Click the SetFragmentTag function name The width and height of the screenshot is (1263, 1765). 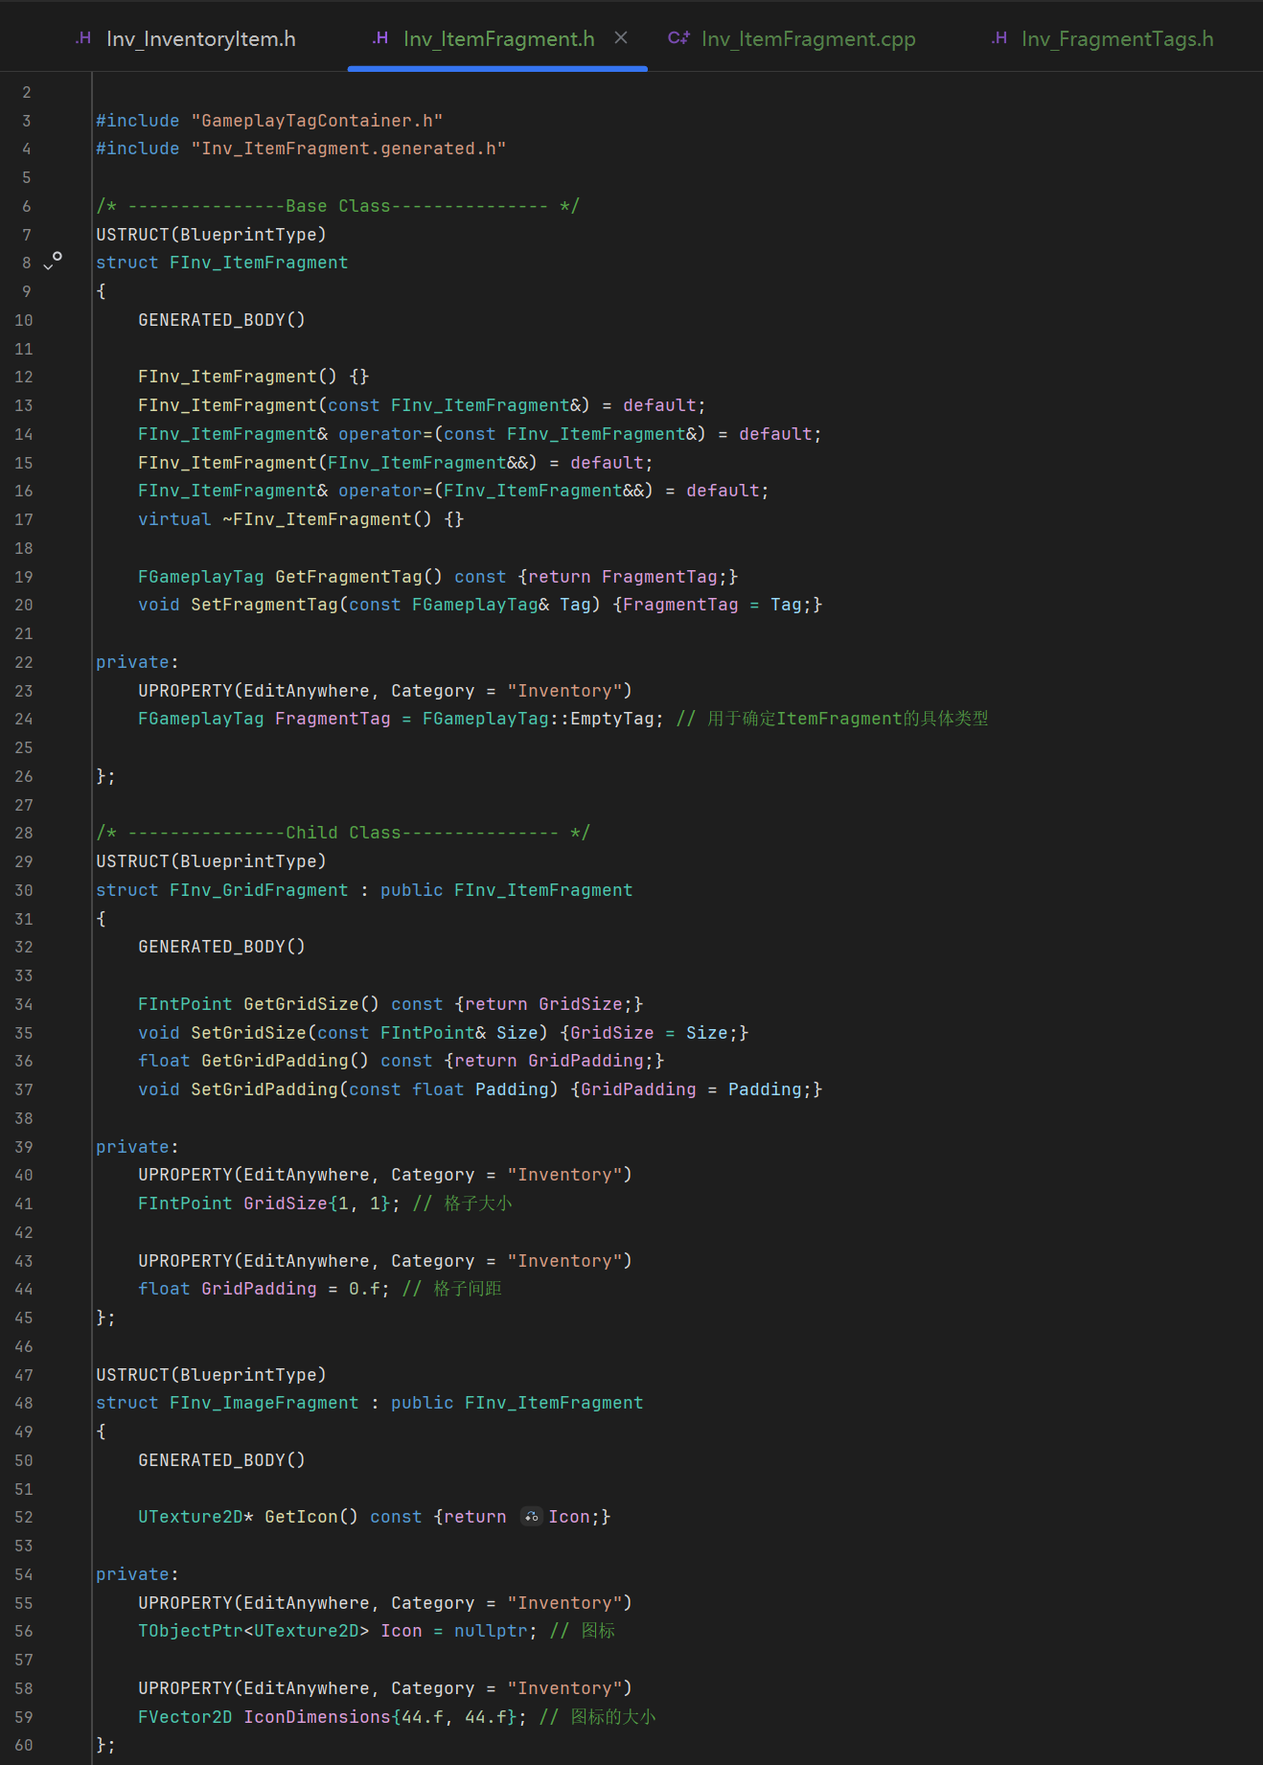(x=264, y=605)
